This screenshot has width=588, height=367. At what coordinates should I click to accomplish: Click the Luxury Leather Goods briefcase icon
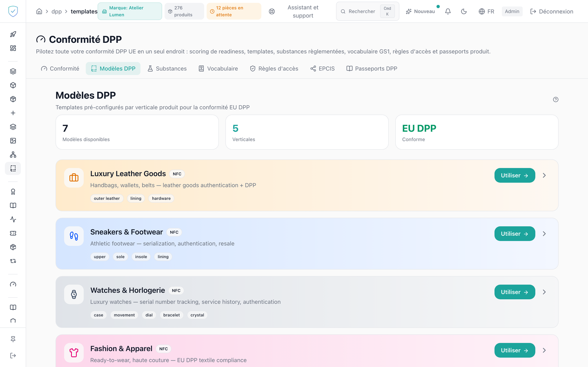[x=74, y=178]
